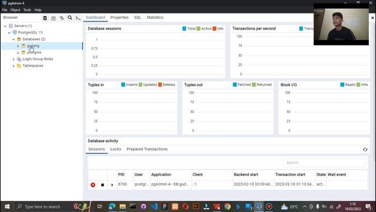Open the Locks activity tab
Viewport: 376px width, 212px height.
point(116,149)
